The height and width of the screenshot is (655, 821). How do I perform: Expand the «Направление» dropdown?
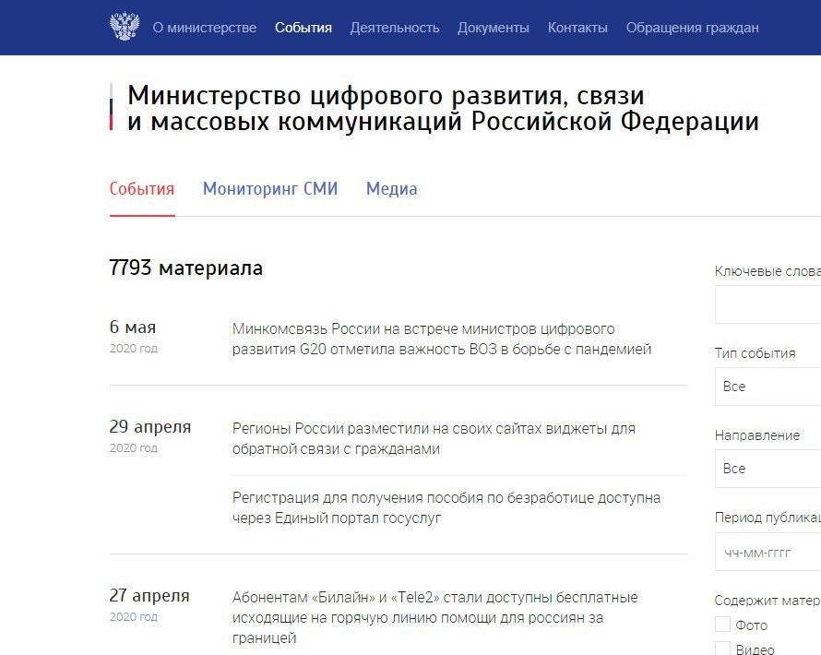tap(767, 469)
